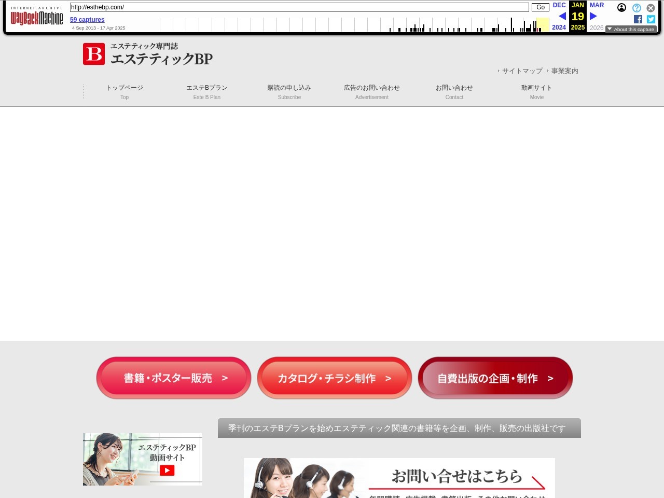Image resolution: width=664 pixels, height=498 pixels.
Task: Open the 動画サイト video banner thumbnail
Action: [143, 459]
